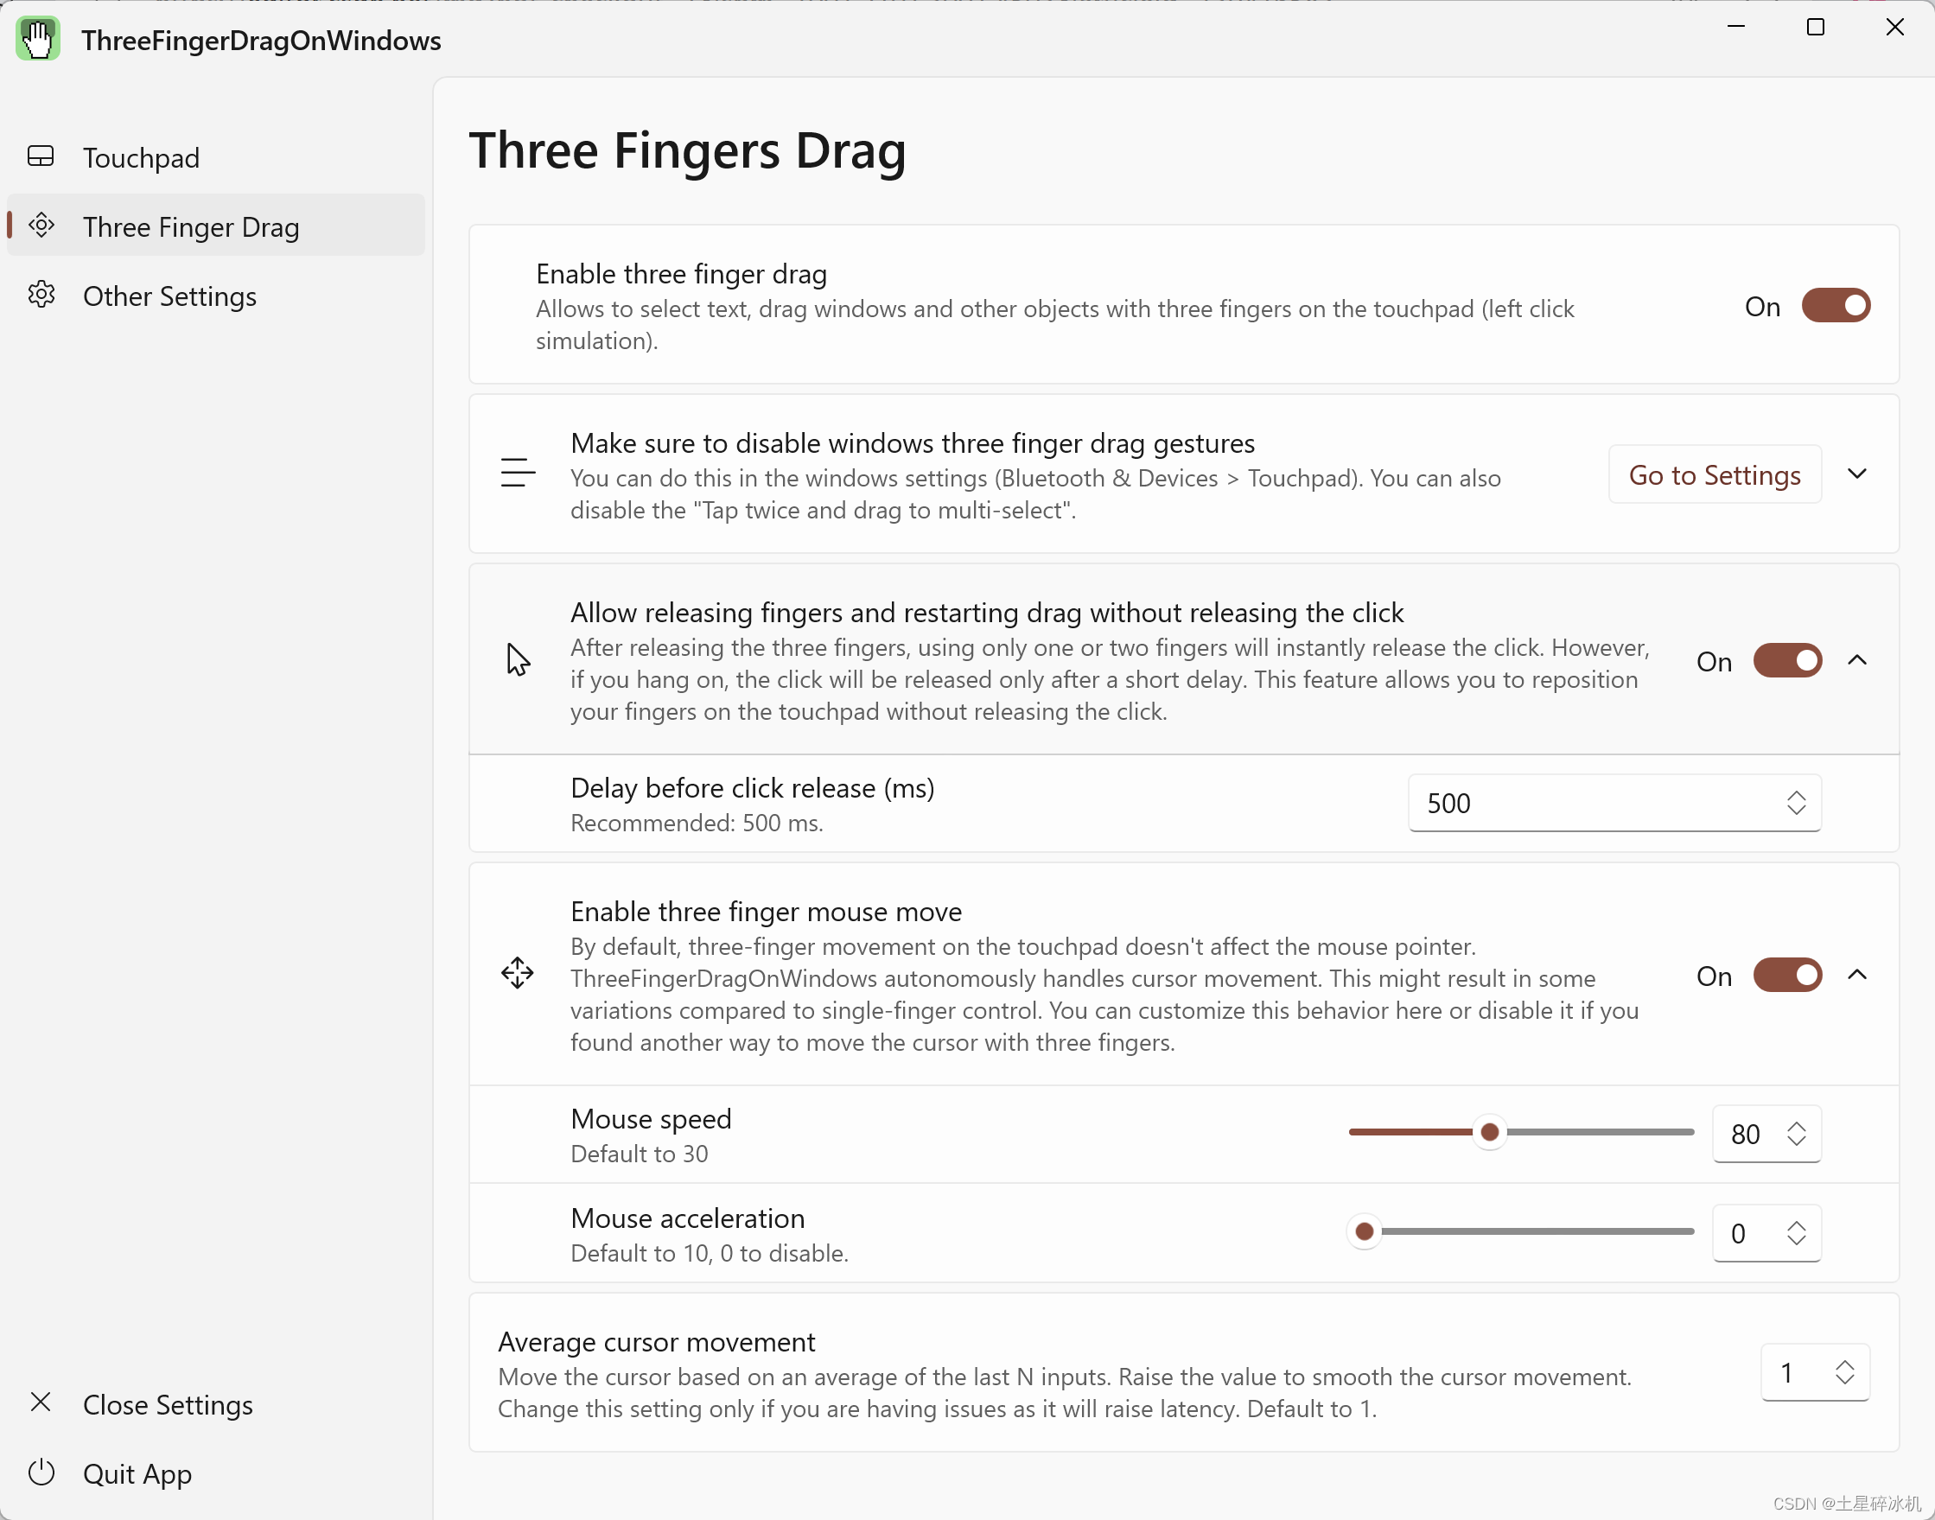Click the Quit App power icon
Viewport: 1935px width, 1520px height.
coord(41,1472)
